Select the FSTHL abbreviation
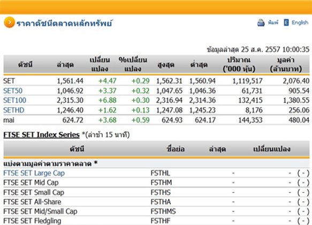 pyautogui.click(x=161, y=173)
